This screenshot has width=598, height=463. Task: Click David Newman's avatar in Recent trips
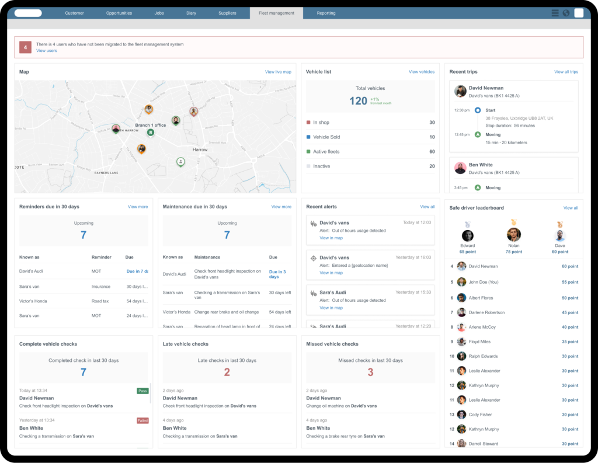(x=460, y=91)
